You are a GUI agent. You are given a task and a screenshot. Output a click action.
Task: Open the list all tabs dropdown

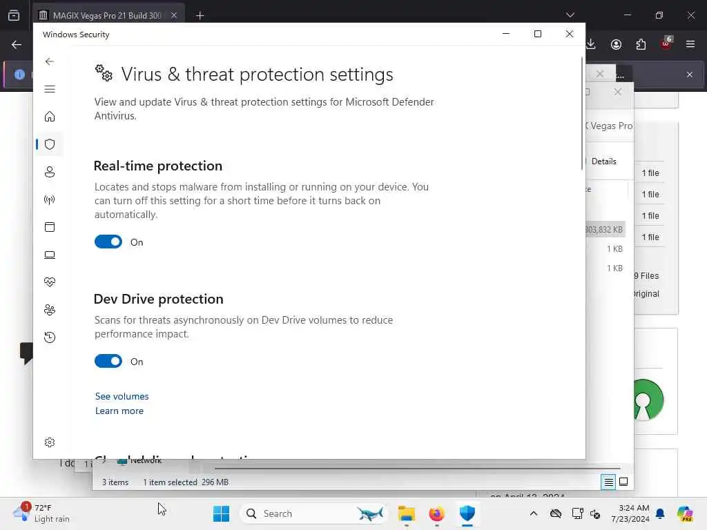coord(570,15)
